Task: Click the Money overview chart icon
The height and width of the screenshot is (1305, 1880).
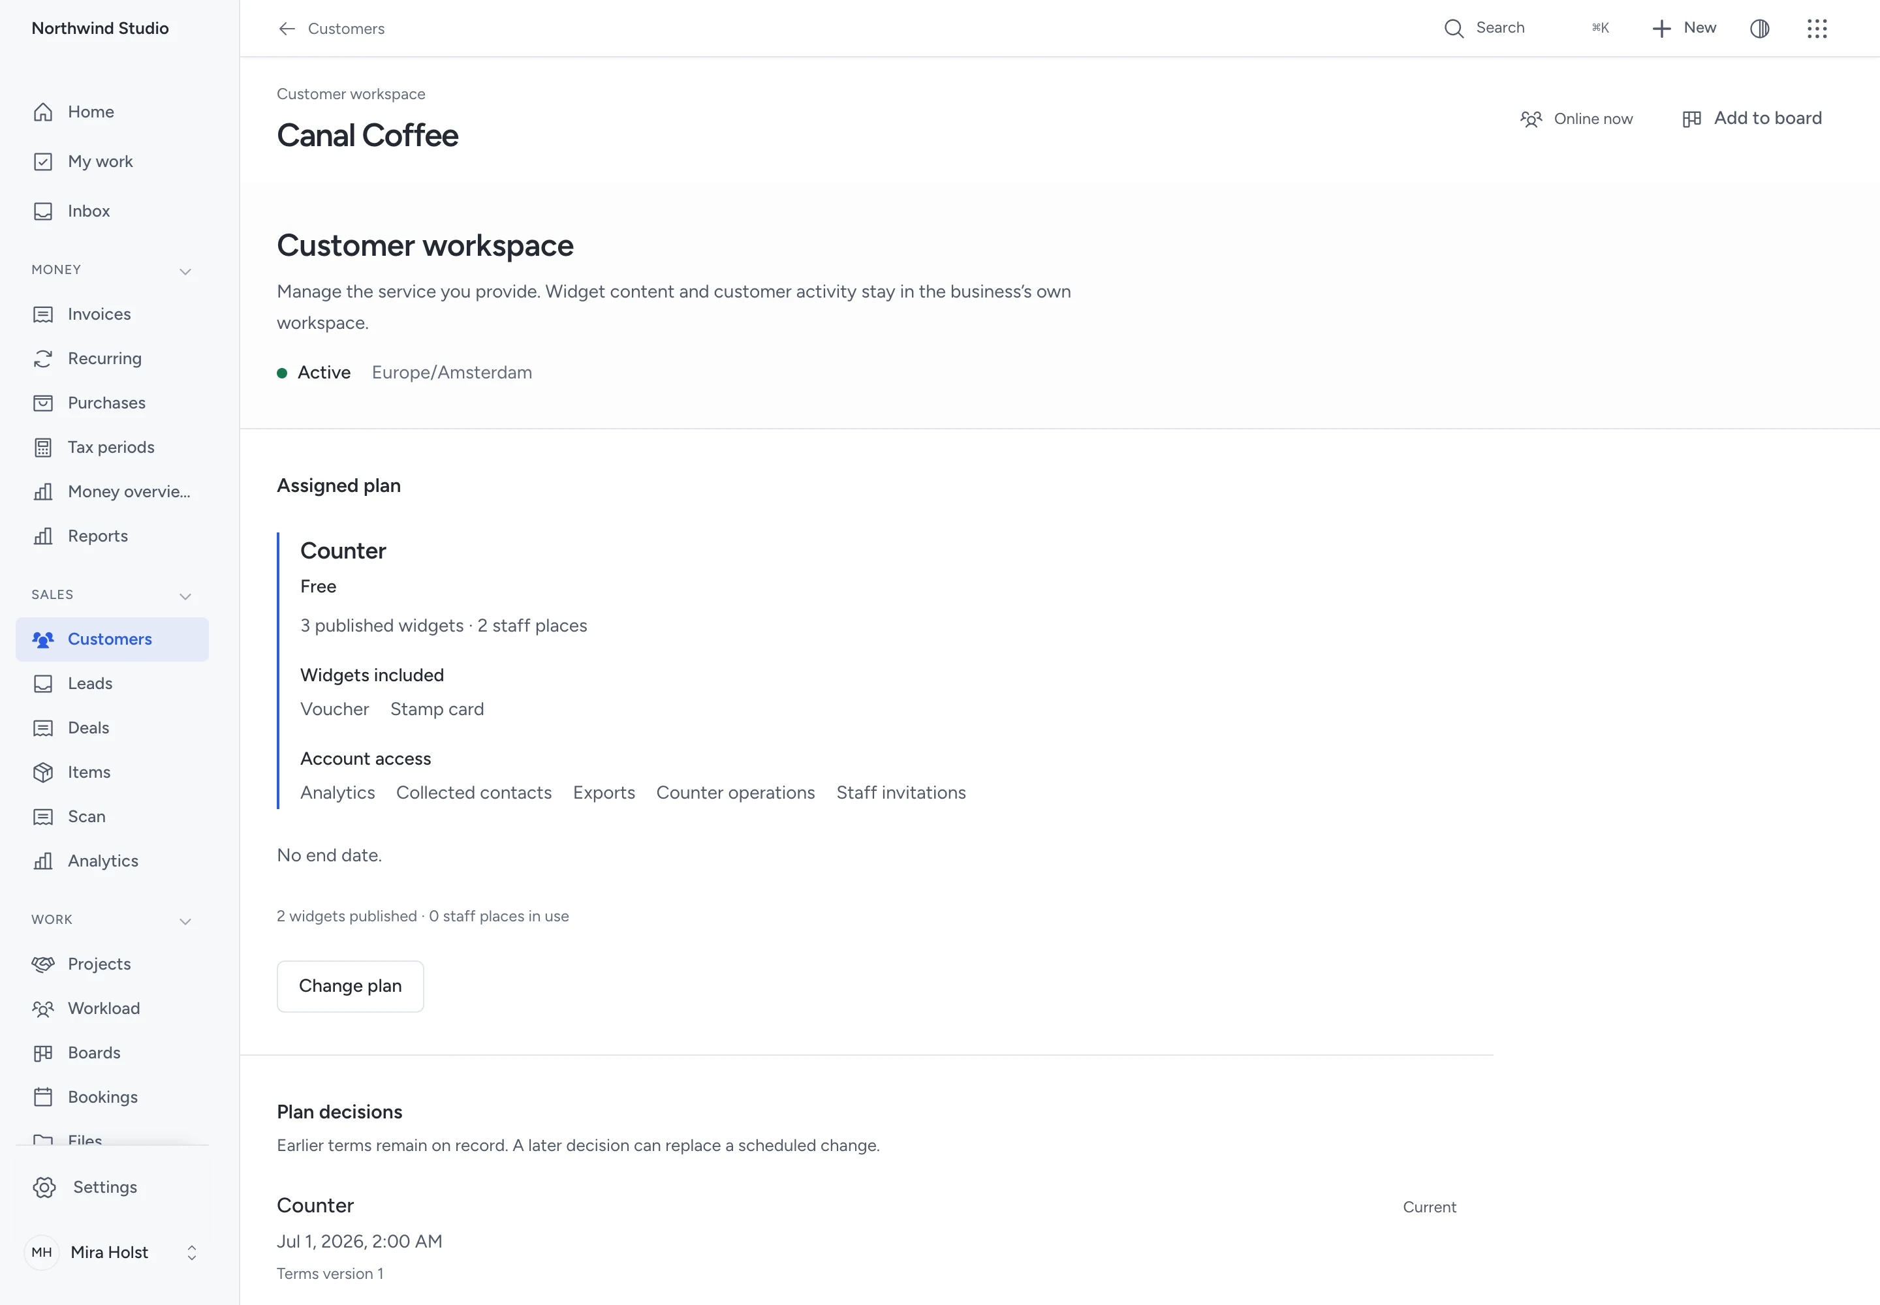Action: coord(43,492)
